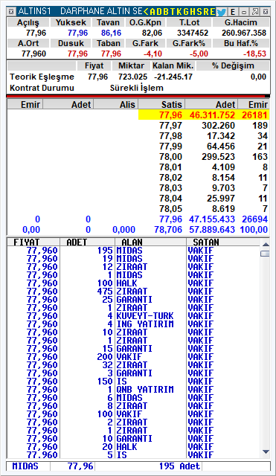The image size is (276, 476).
Task: Select the yellow 'R' shortcut letter
Action: [x=206, y=12]
